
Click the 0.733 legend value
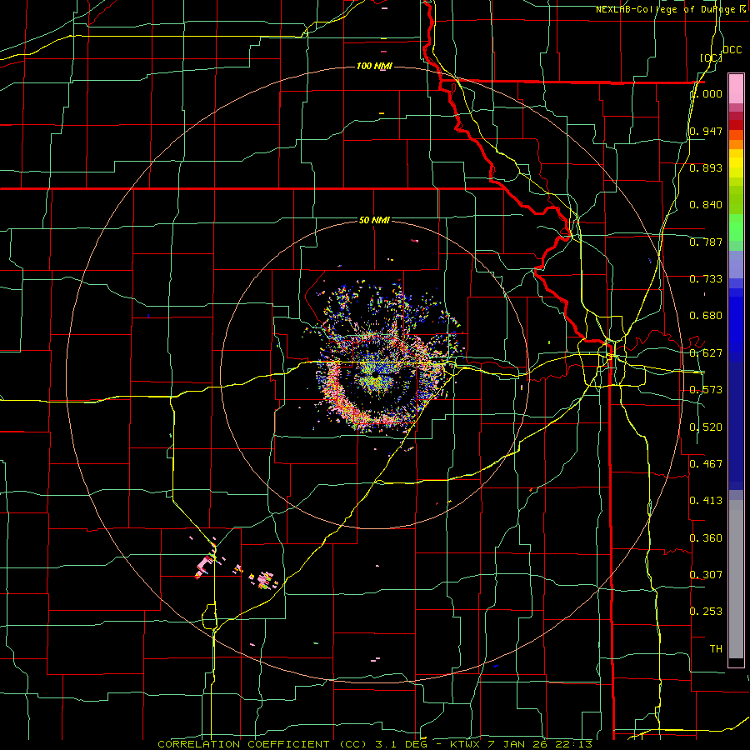click(x=706, y=279)
